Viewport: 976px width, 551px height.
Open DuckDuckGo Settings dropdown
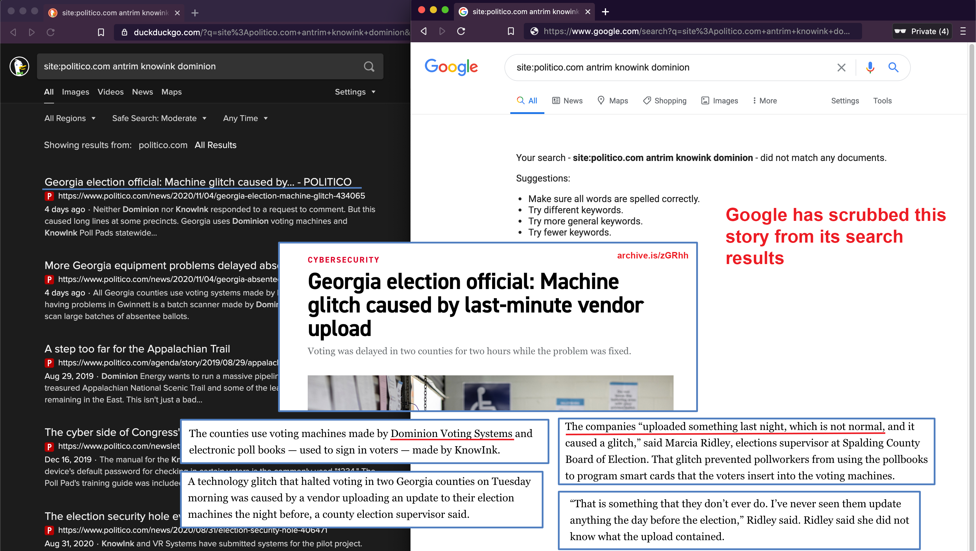[x=355, y=92]
